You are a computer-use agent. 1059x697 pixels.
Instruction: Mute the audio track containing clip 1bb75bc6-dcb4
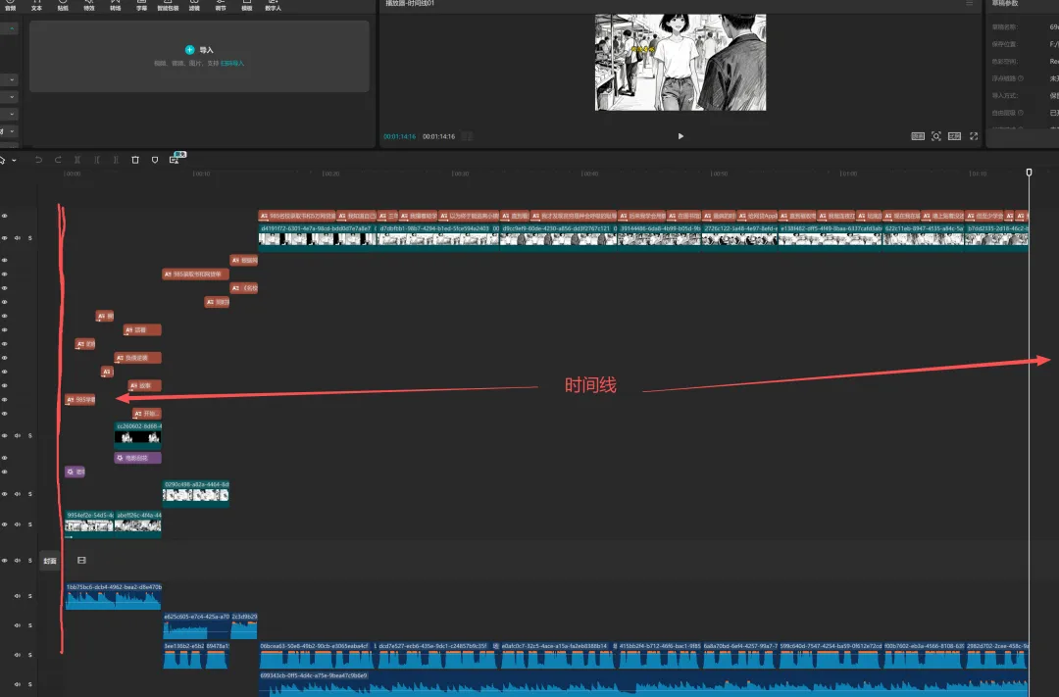click(18, 596)
